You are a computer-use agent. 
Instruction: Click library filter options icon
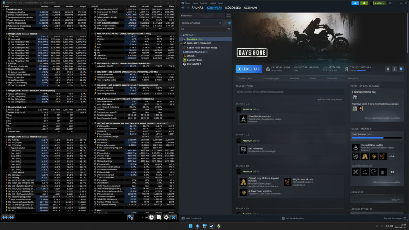pyautogui.click(x=229, y=29)
